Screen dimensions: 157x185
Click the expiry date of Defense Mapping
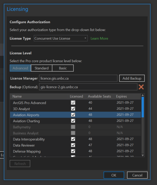click(125, 151)
